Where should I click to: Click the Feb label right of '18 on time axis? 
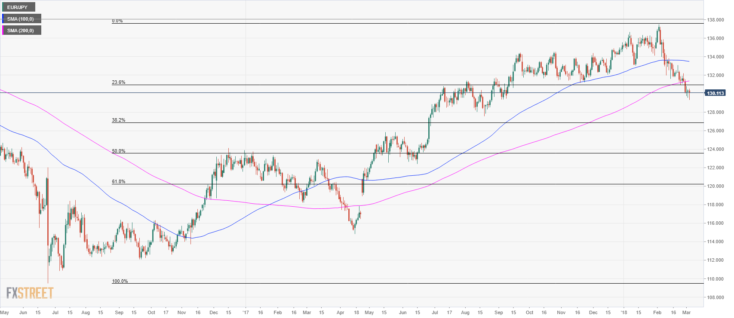(x=657, y=312)
